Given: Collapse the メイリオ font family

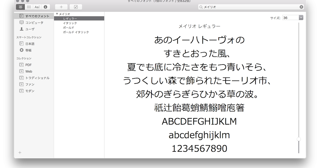Looking at the screenshot, I should point(57,13).
